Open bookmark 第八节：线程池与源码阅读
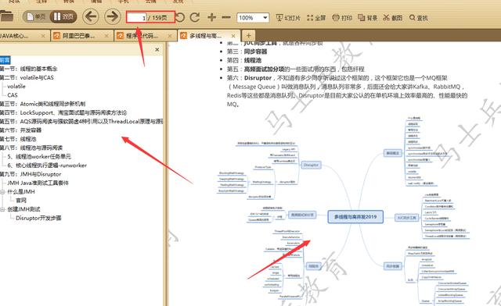Image resolution: width=501 pixels, height=306 pixels. point(31,148)
